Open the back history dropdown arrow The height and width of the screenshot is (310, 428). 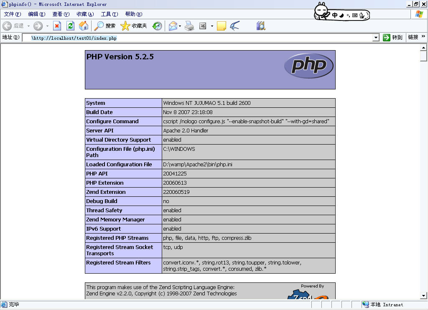click(28, 26)
